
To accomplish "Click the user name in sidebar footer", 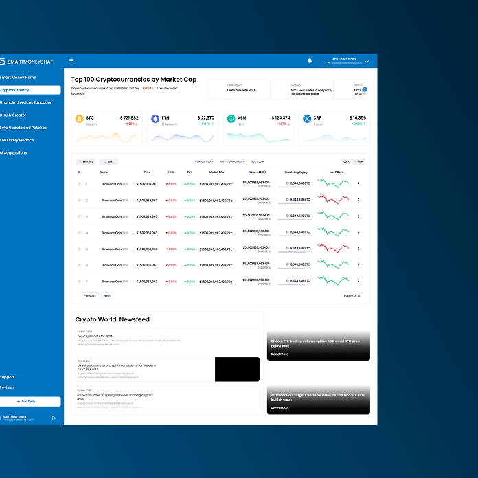I will pos(14,416).
